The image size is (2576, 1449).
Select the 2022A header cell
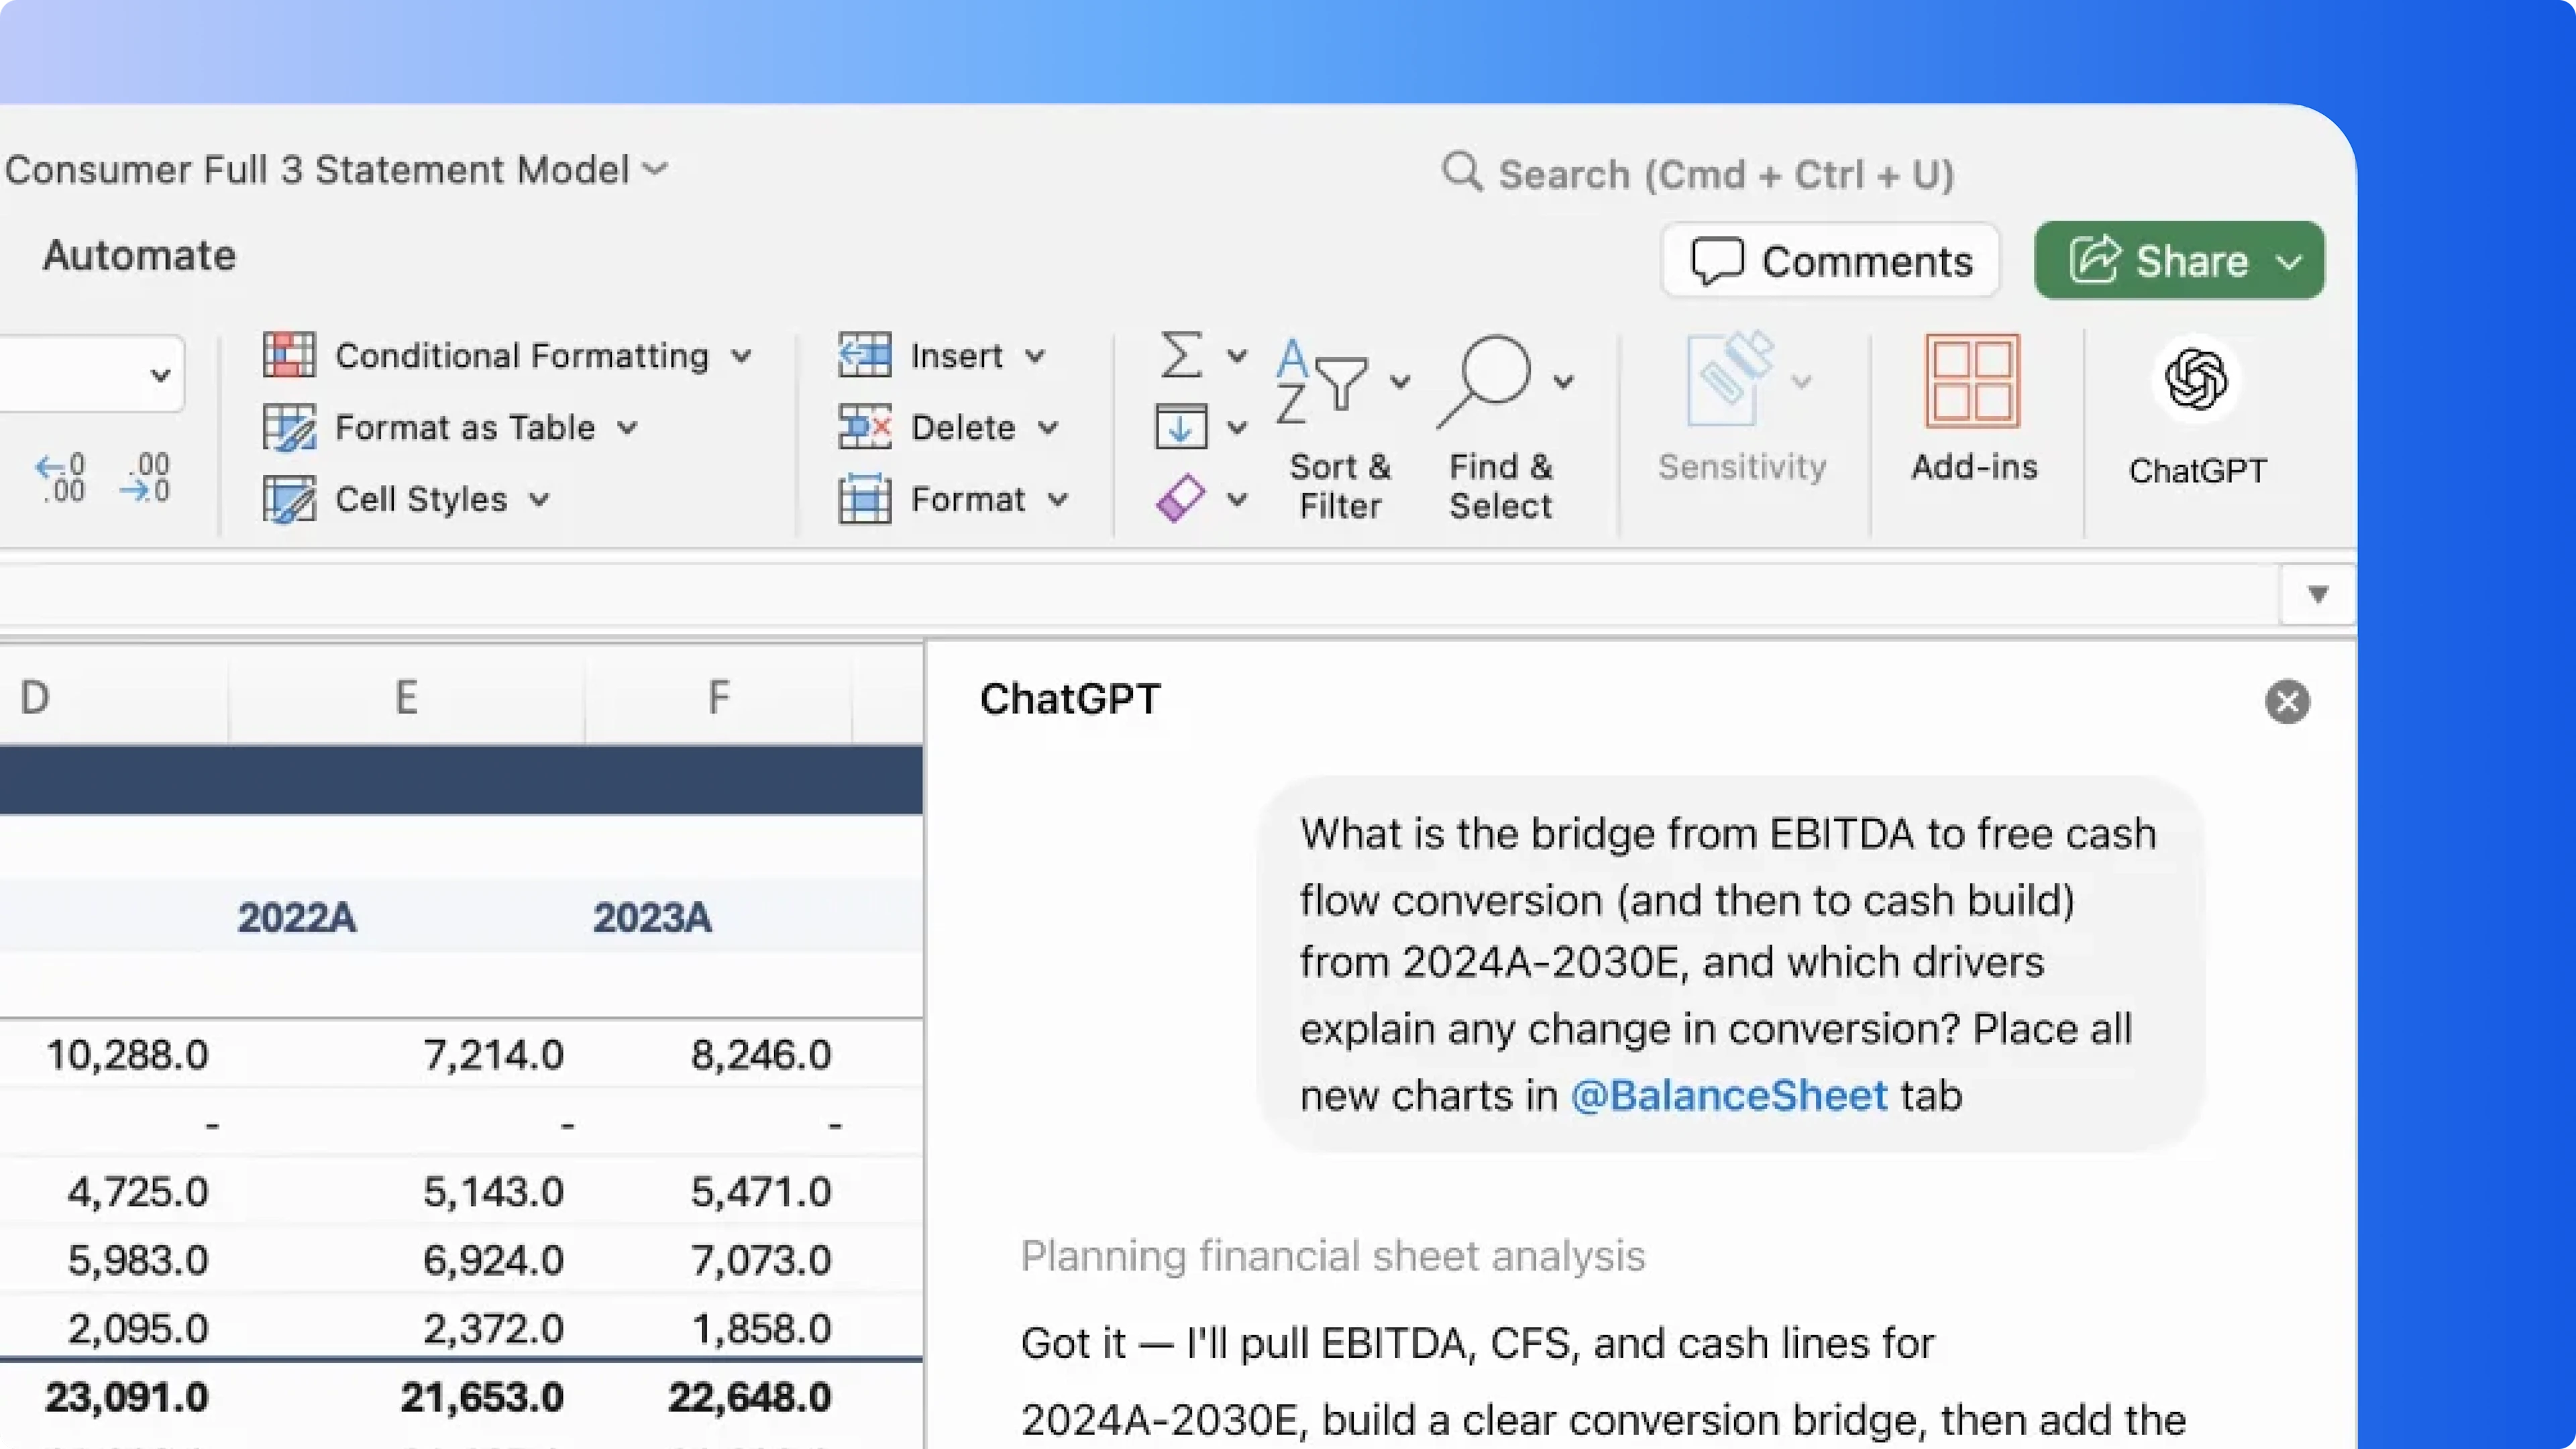point(296,917)
